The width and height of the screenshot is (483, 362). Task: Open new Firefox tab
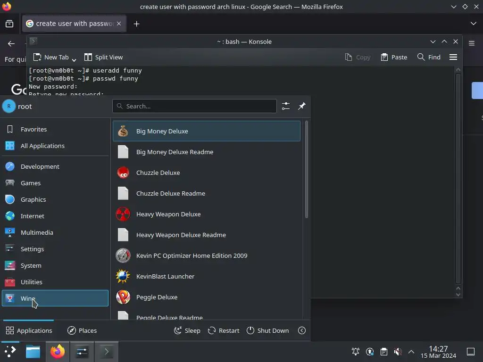point(136,24)
